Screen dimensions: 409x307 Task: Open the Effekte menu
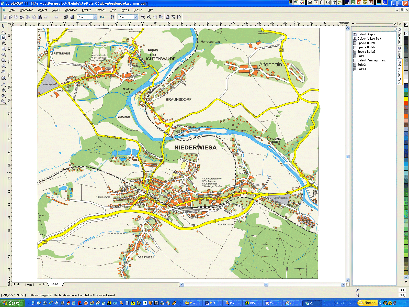(x=86, y=10)
